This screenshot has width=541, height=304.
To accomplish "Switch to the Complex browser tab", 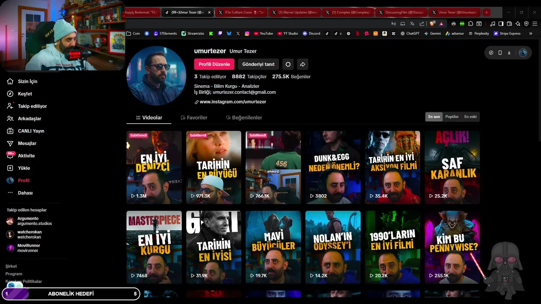I will (348, 12).
